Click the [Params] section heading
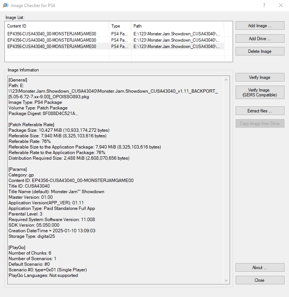 coord(17,169)
